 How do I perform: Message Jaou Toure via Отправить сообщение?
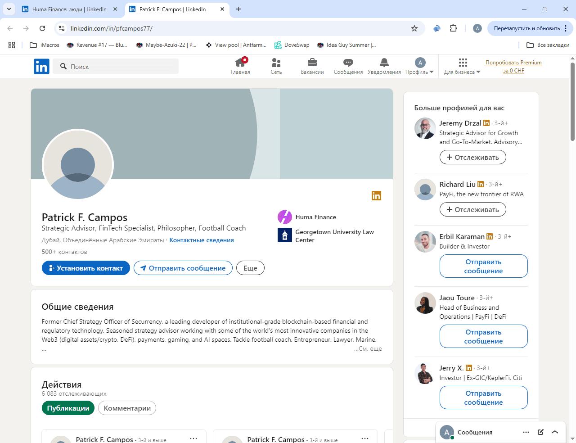tap(483, 336)
